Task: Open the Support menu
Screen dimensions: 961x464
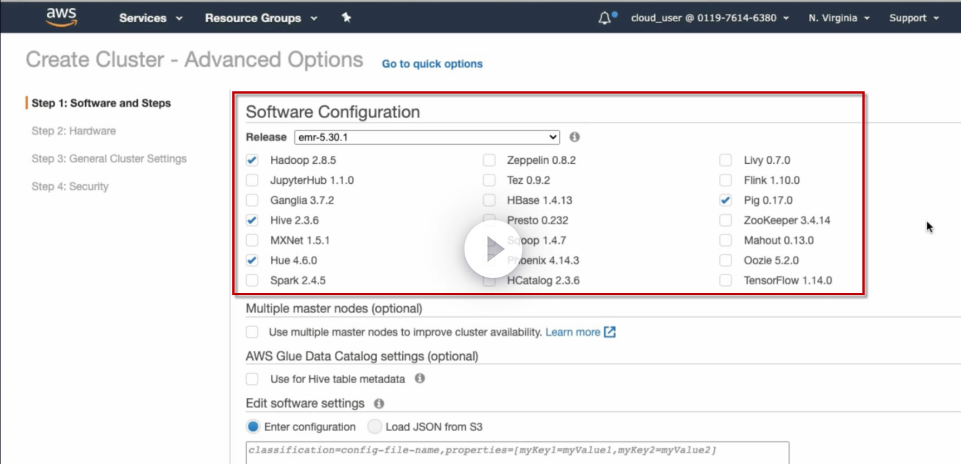Action: click(x=914, y=18)
